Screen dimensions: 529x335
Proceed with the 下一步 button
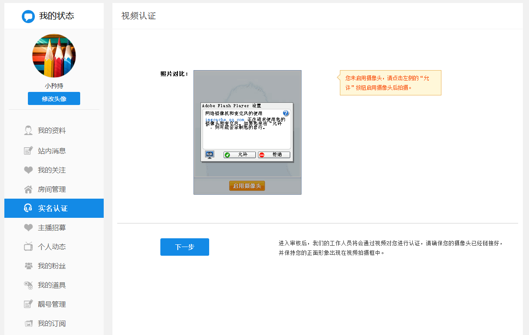pos(185,247)
